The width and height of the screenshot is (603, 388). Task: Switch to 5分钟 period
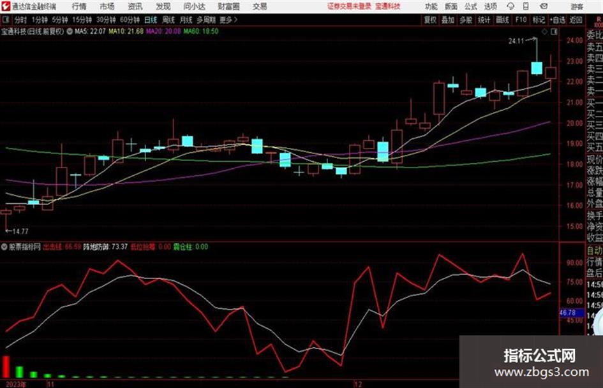(59, 20)
